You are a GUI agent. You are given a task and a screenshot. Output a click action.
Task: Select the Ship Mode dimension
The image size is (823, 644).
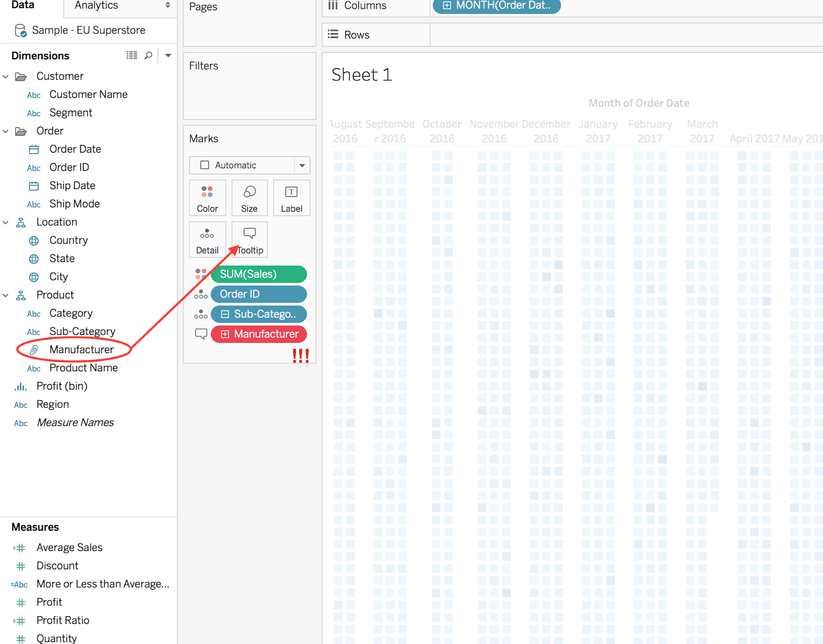[x=75, y=204]
